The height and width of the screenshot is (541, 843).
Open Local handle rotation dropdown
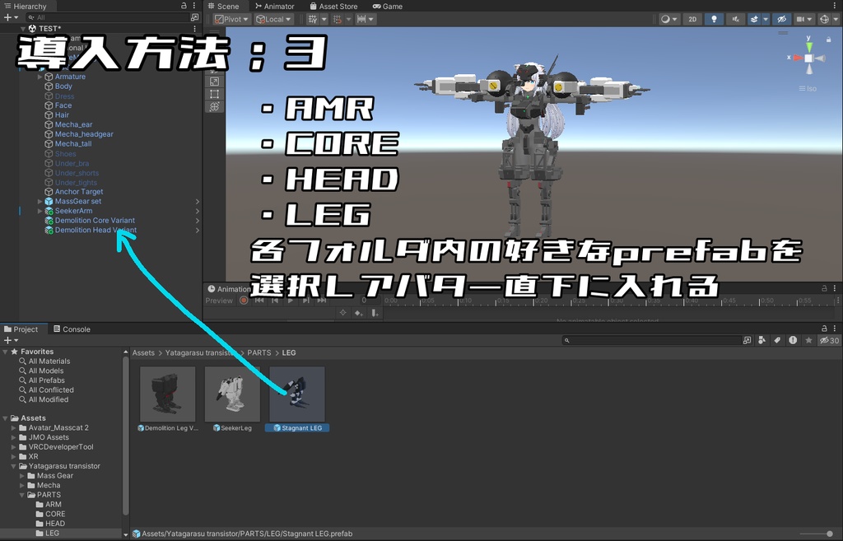pyautogui.click(x=273, y=20)
